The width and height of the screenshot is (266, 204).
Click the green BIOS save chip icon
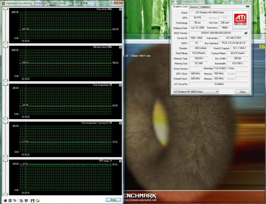[246, 33]
